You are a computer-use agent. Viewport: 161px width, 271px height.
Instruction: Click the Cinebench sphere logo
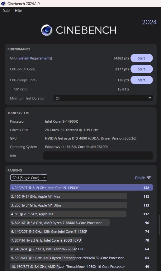tap(47, 30)
